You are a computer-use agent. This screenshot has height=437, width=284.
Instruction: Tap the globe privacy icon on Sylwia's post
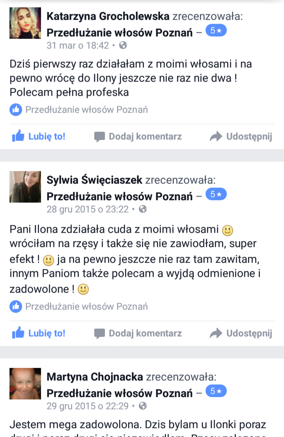pyautogui.click(x=143, y=209)
